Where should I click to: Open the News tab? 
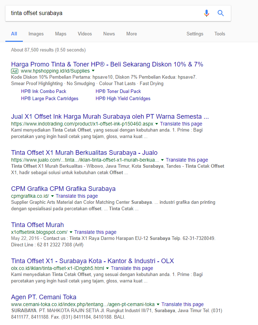(109, 34)
